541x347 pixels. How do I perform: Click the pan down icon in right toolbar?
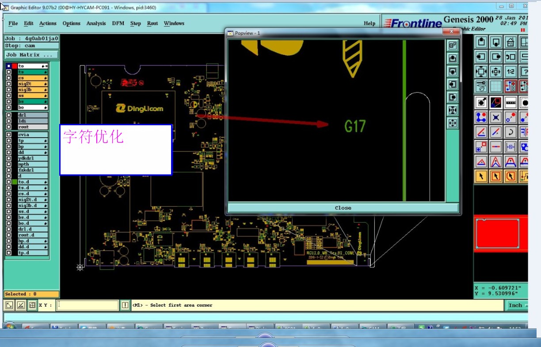pos(495,42)
